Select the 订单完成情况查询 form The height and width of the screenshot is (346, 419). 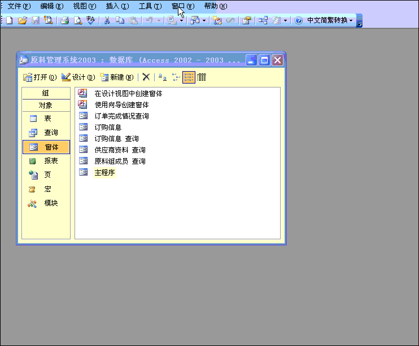tap(114, 116)
